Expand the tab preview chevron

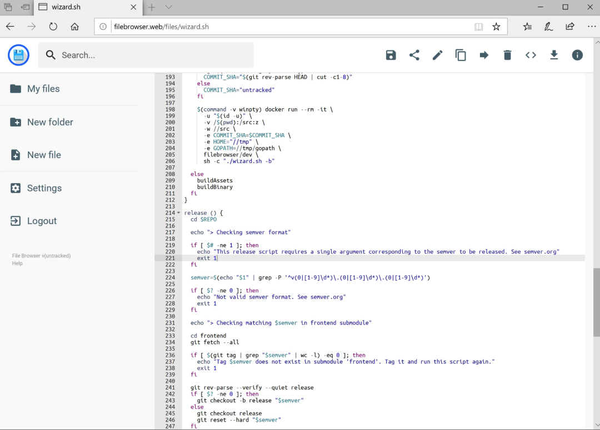point(169,7)
